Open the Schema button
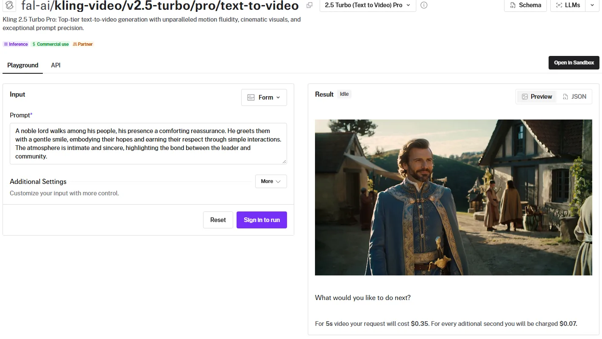The height and width of the screenshot is (339, 602). tap(525, 6)
